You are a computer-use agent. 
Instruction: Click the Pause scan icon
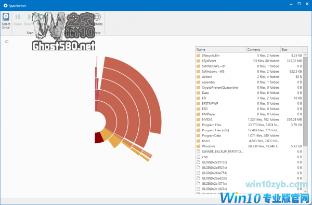18,17
